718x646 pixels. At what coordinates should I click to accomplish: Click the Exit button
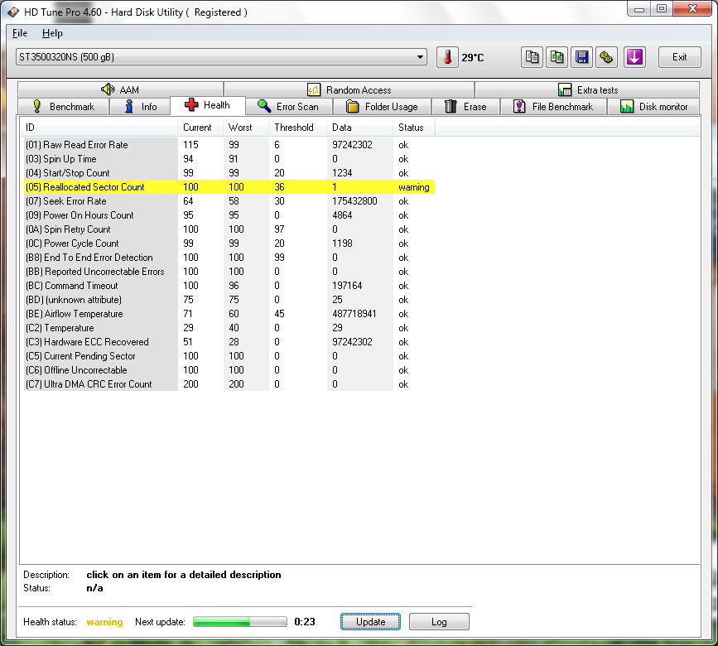click(680, 57)
